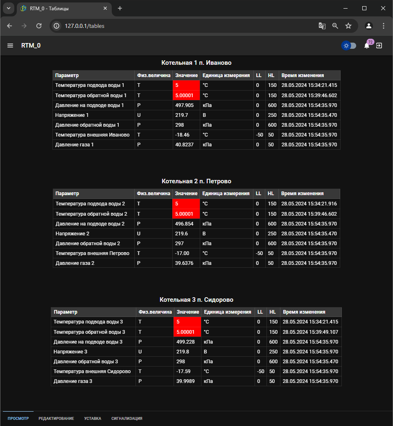Click red value 5.00001 for Температура обратной воды 3

point(187,332)
